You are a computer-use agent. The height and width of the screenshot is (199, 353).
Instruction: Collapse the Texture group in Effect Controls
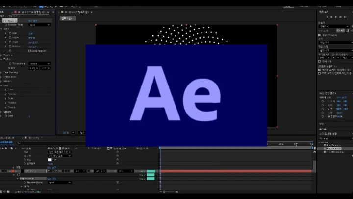pos(1,59)
